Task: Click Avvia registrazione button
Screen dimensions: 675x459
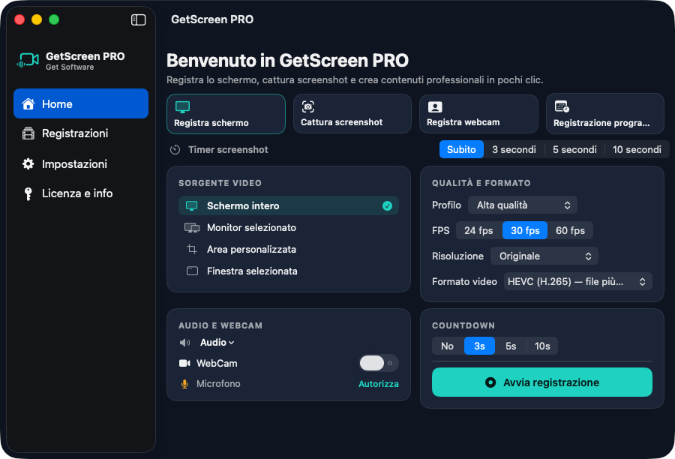Action: (542, 382)
